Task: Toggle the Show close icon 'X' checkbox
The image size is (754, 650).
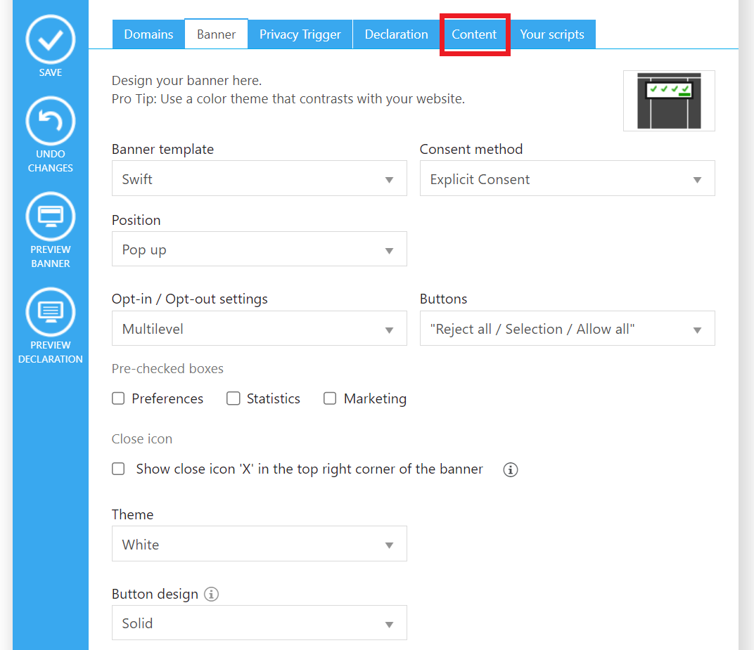Action: 118,469
